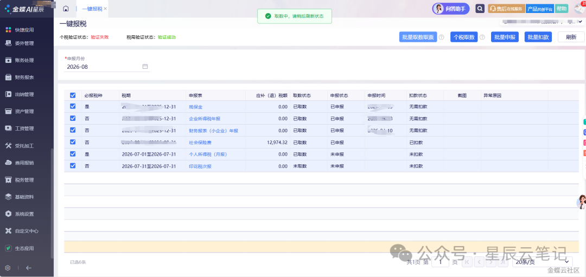Screen dimensions: 586x277
Task: Open 个人所得税（月报） link
Action: coord(208,154)
